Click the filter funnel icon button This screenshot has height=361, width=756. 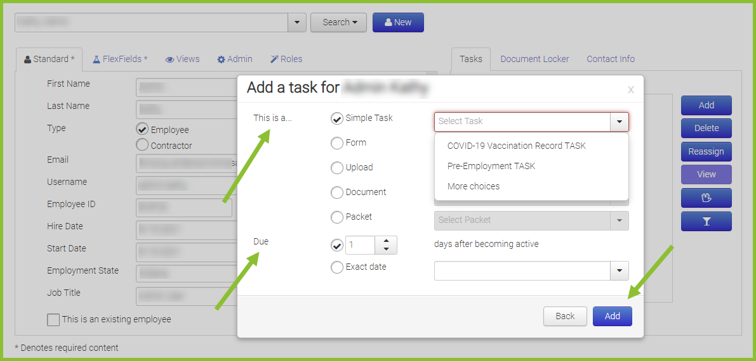click(x=706, y=222)
